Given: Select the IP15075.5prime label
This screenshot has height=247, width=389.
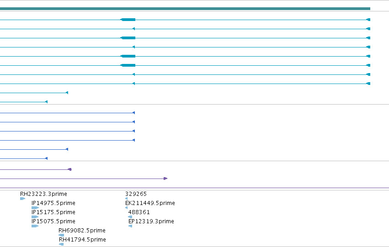Looking at the screenshot, I should tap(53, 221).
